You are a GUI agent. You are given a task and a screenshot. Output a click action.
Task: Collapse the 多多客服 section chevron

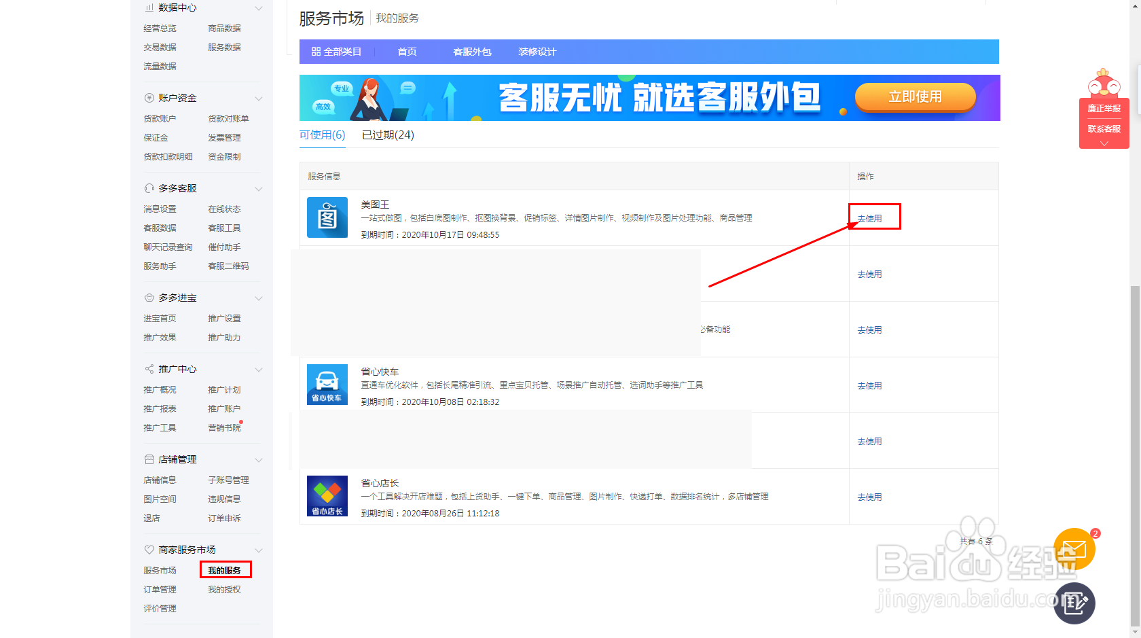(x=258, y=189)
